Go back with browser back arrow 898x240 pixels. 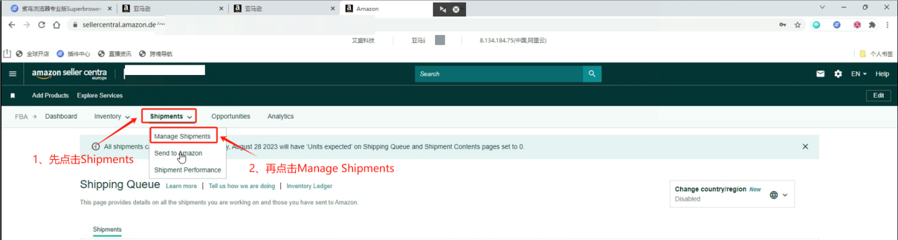[12, 25]
